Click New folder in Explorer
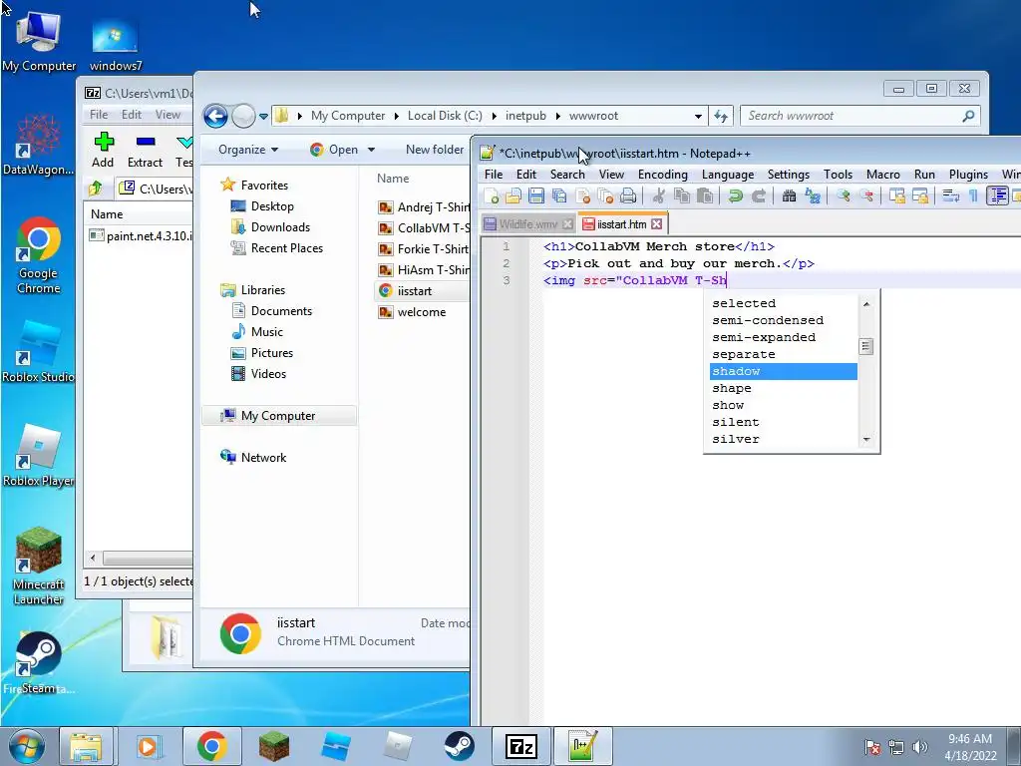This screenshot has width=1021, height=766. pos(435,150)
